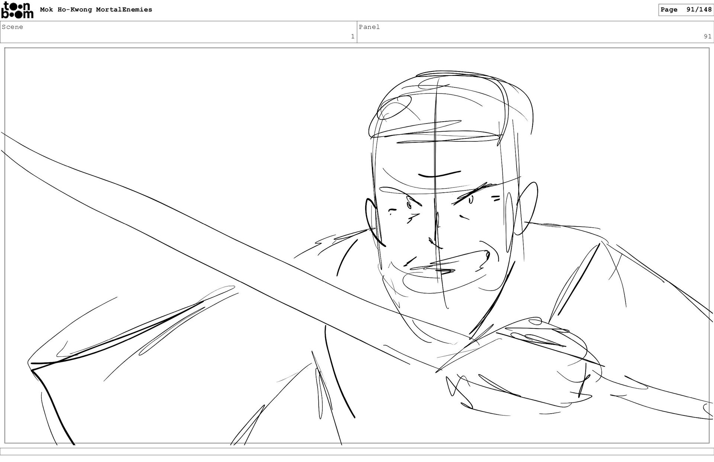Click the panel number 91
Screen dimensions: 714x462
(707, 36)
